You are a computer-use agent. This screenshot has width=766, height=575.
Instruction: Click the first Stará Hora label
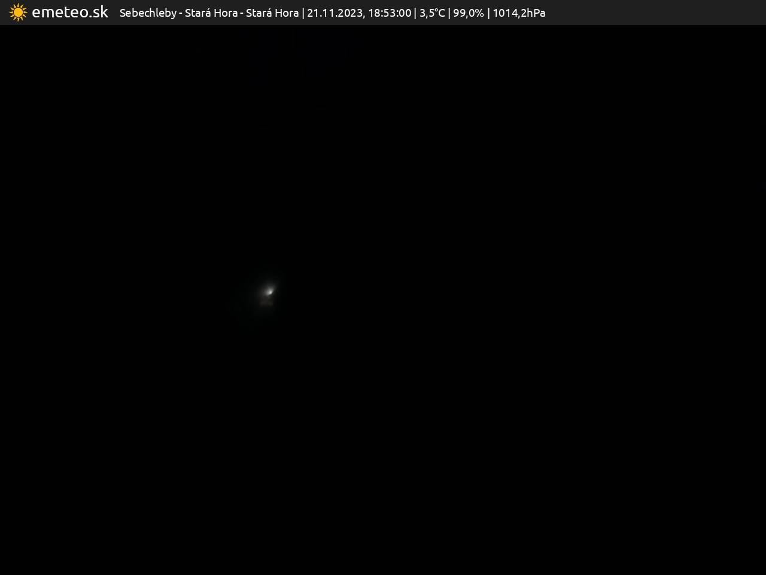point(211,13)
